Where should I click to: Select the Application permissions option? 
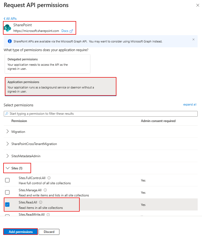click(x=60, y=86)
